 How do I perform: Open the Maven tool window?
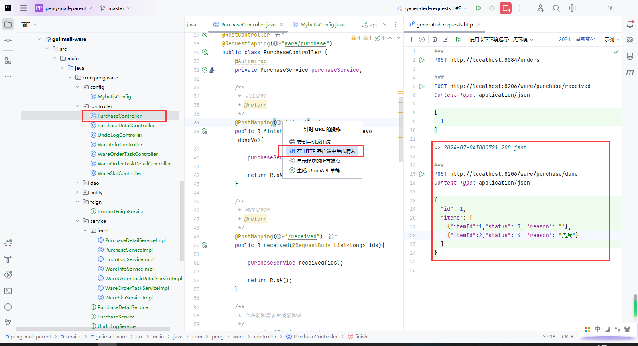click(630, 72)
